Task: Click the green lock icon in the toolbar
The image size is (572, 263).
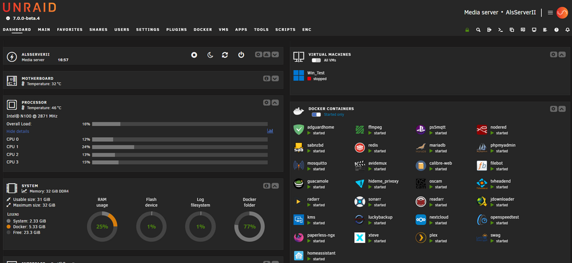Action: 467,30
